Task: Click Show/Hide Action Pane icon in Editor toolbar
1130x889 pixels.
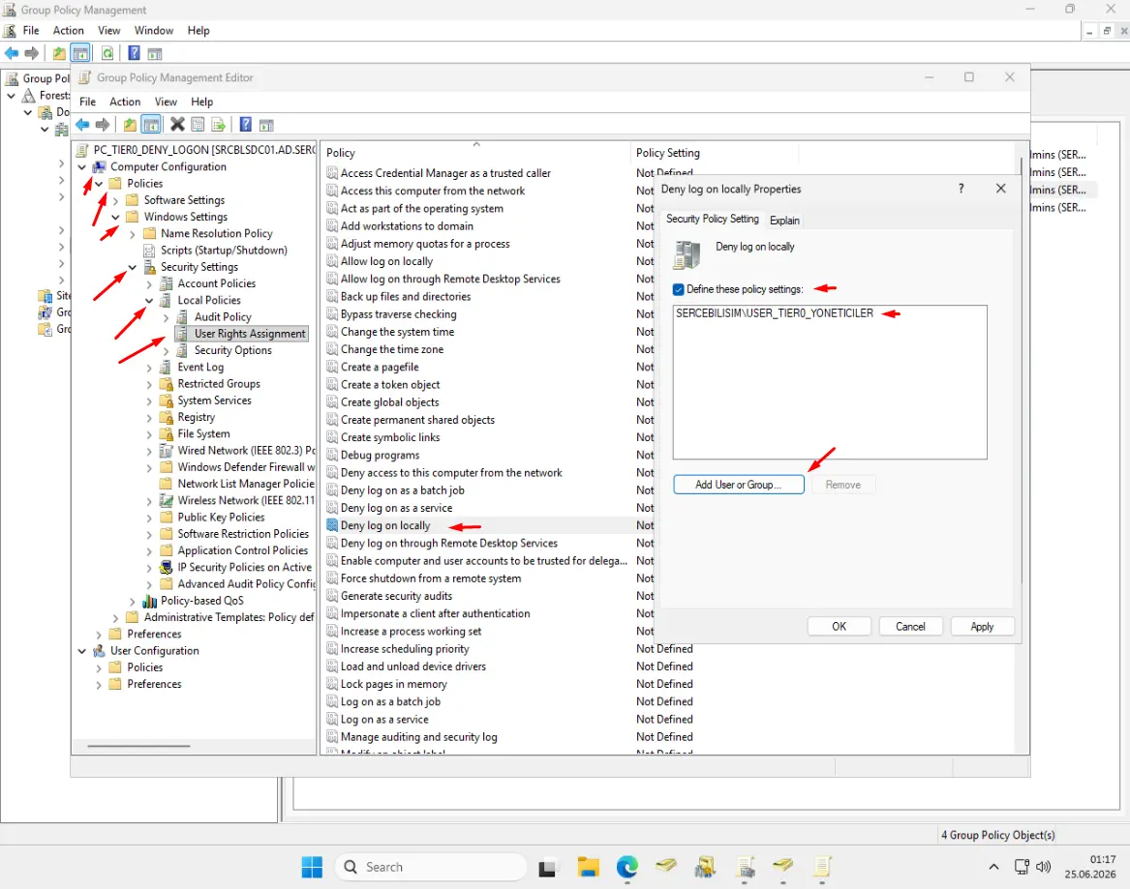Action: click(x=266, y=125)
